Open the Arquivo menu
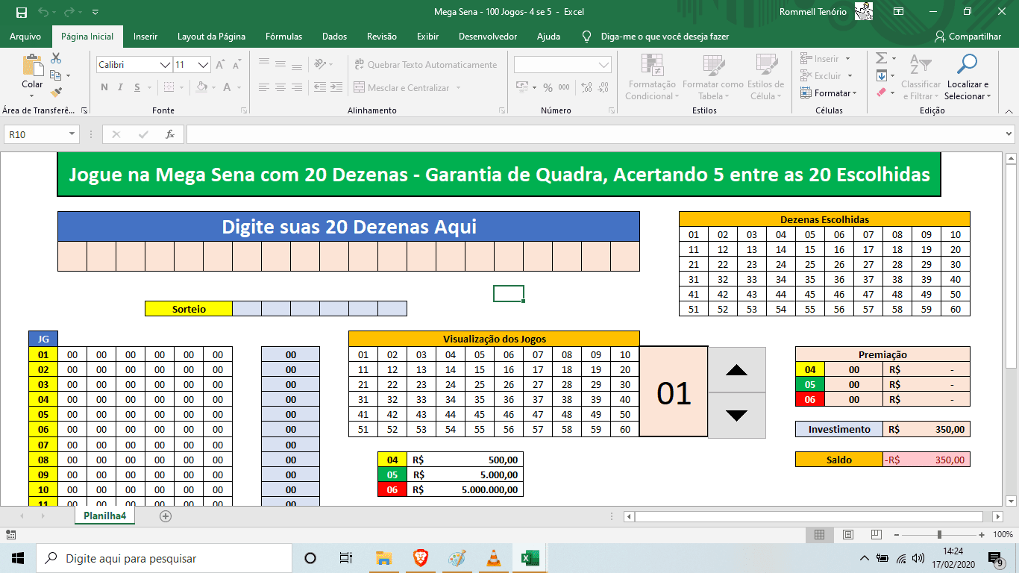 pos(25,37)
